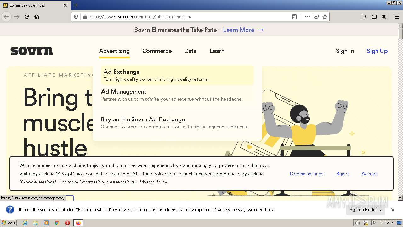The height and width of the screenshot is (227, 403).
Task: Reject cookies
Action: [x=342, y=174]
